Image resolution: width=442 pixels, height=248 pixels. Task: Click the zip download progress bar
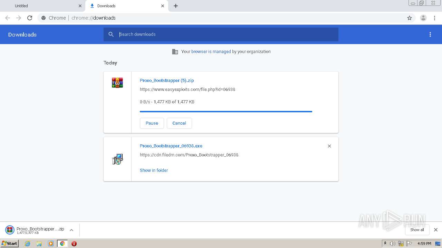[x=226, y=112]
